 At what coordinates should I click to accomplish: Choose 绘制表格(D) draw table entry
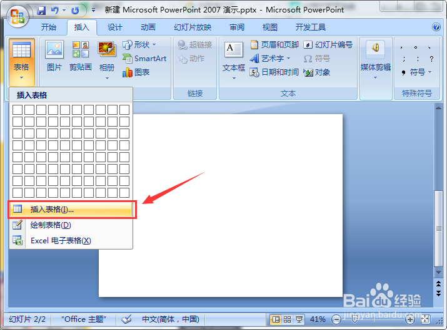point(71,225)
